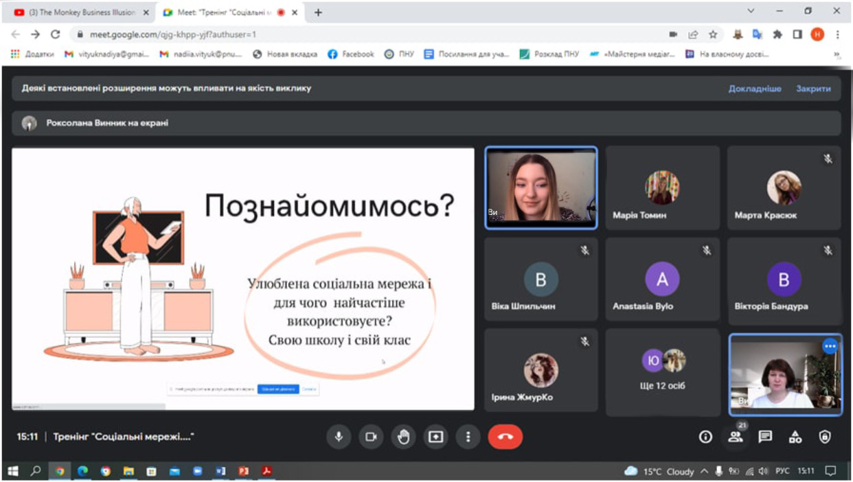Show the participants list with 21 badge
Screen dimensions: 853x482
[736, 437]
